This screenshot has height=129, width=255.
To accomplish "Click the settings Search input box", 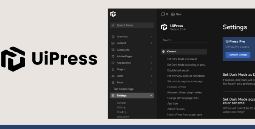I will pyautogui.click(x=184, y=40).
